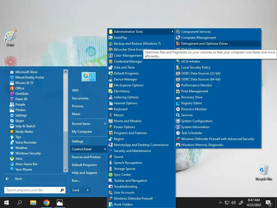Click the Office icon in app list
Viewport: 277px width, 208px height.
(12, 88)
